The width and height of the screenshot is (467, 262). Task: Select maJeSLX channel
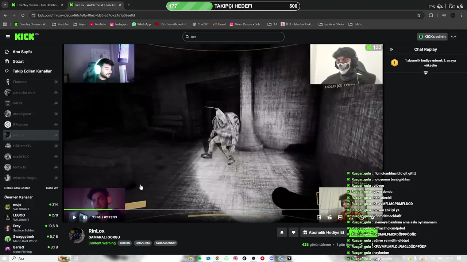point(31,156)
